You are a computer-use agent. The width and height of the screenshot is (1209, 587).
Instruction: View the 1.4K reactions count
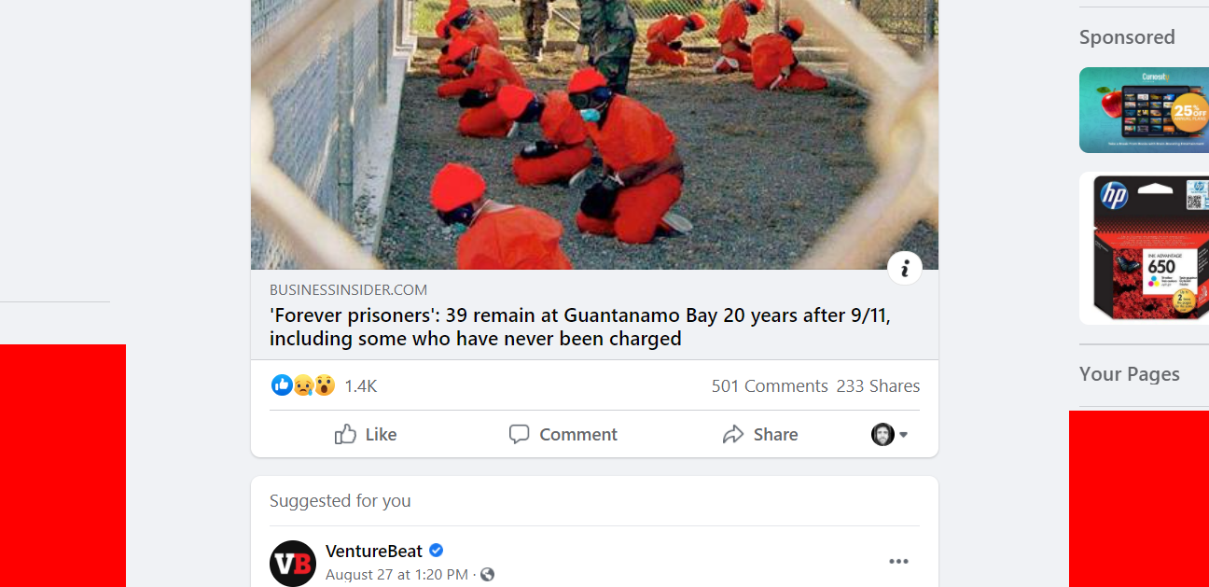[360, 385]
